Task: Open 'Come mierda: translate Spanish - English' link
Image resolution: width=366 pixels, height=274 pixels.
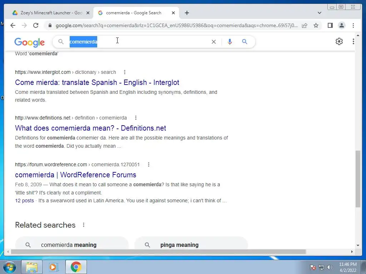Action: [97, 82]
